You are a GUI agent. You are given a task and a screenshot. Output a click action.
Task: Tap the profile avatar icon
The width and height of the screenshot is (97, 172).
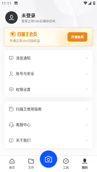pos(11,17)
